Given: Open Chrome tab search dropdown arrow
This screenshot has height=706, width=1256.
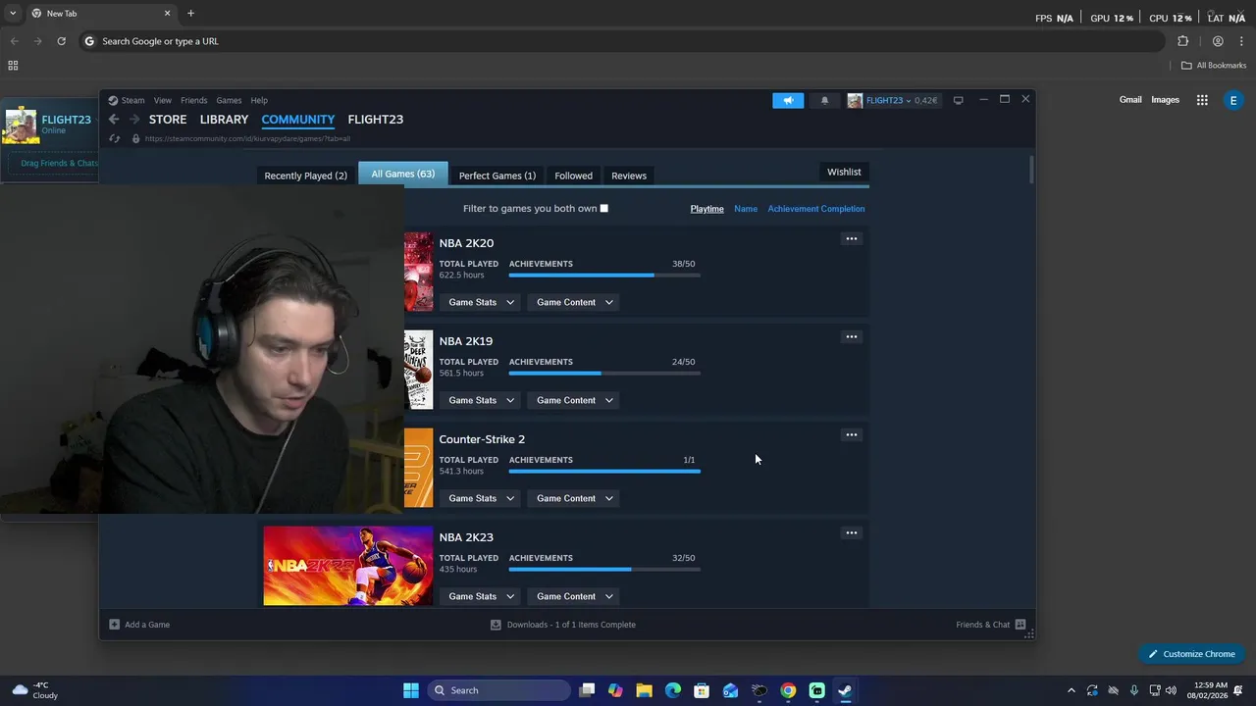Looking at the screenshot, I should click(13, 13).
